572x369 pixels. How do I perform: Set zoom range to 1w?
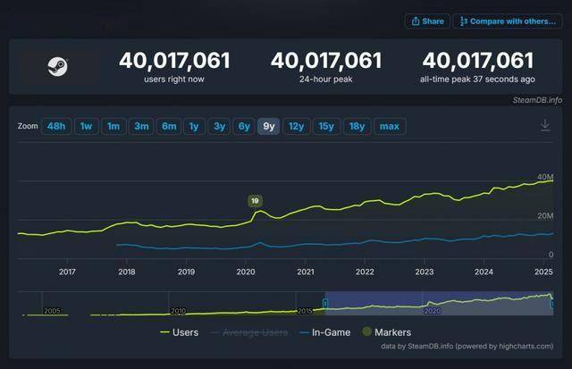86,126
